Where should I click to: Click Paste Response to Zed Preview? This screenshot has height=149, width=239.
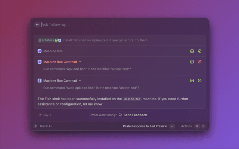145,126
